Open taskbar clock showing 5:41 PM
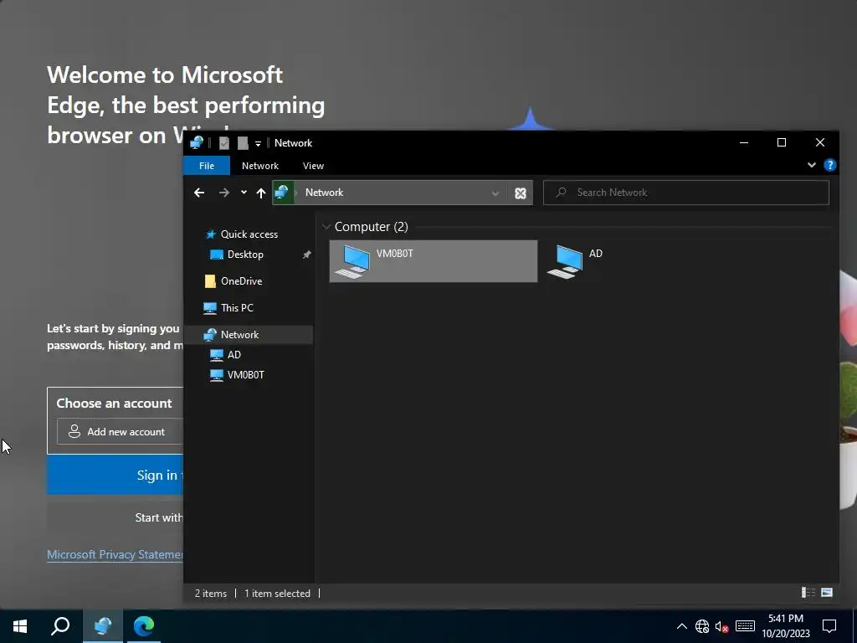The image size is (857, 643). 786,626
